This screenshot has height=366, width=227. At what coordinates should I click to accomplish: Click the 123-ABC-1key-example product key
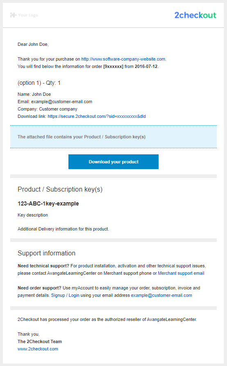point(48,203)
